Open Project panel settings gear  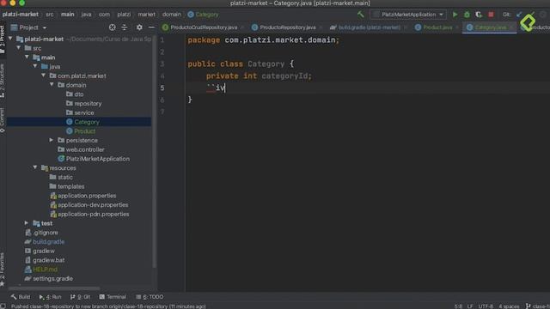pos(139,27)
